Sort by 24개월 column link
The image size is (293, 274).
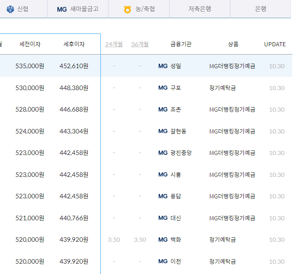[x=114, y=44]
